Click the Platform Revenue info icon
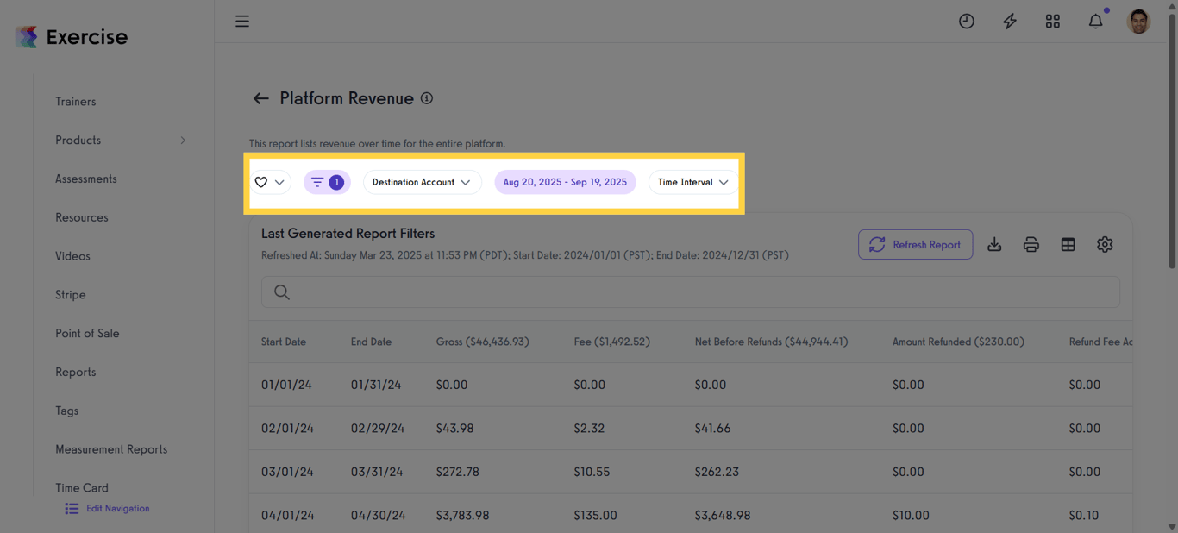The height and width of the screenshot is (533, 1178). point(426,97)
